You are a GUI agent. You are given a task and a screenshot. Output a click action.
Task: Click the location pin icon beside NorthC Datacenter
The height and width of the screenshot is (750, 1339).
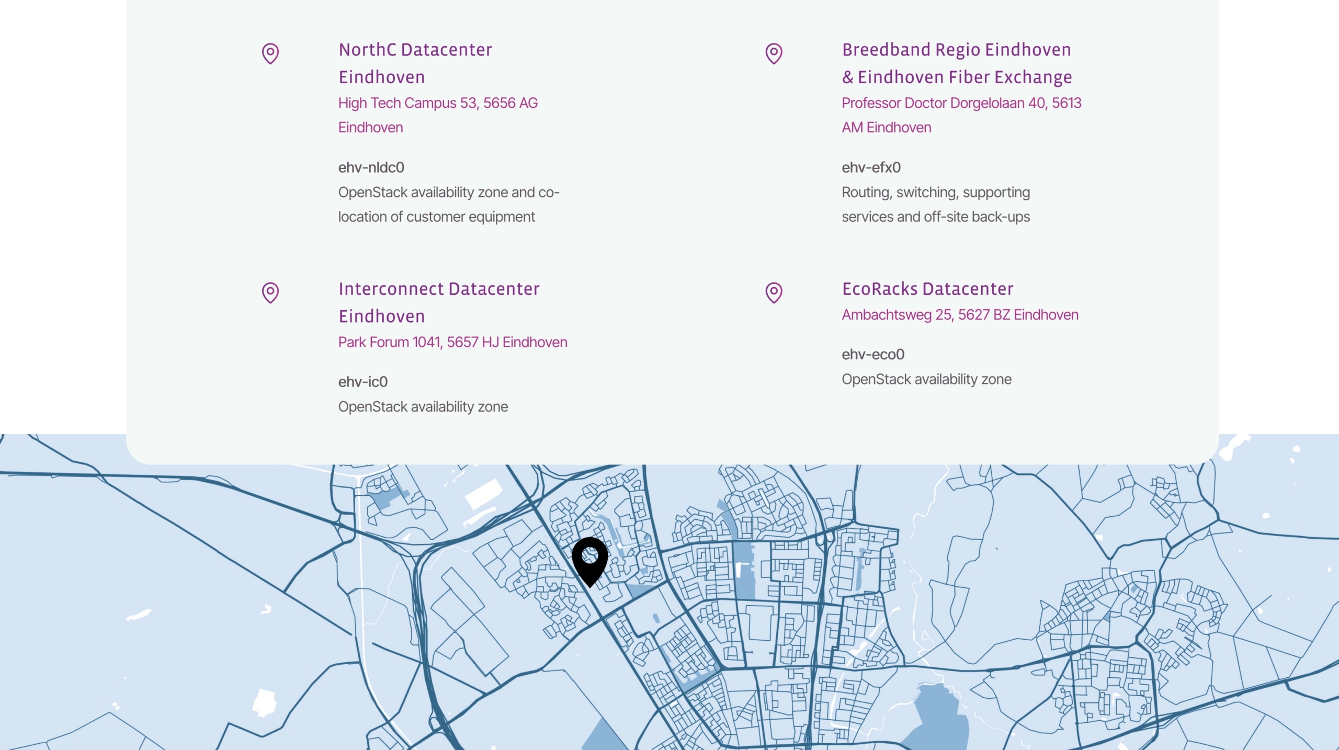coord(270,53)
